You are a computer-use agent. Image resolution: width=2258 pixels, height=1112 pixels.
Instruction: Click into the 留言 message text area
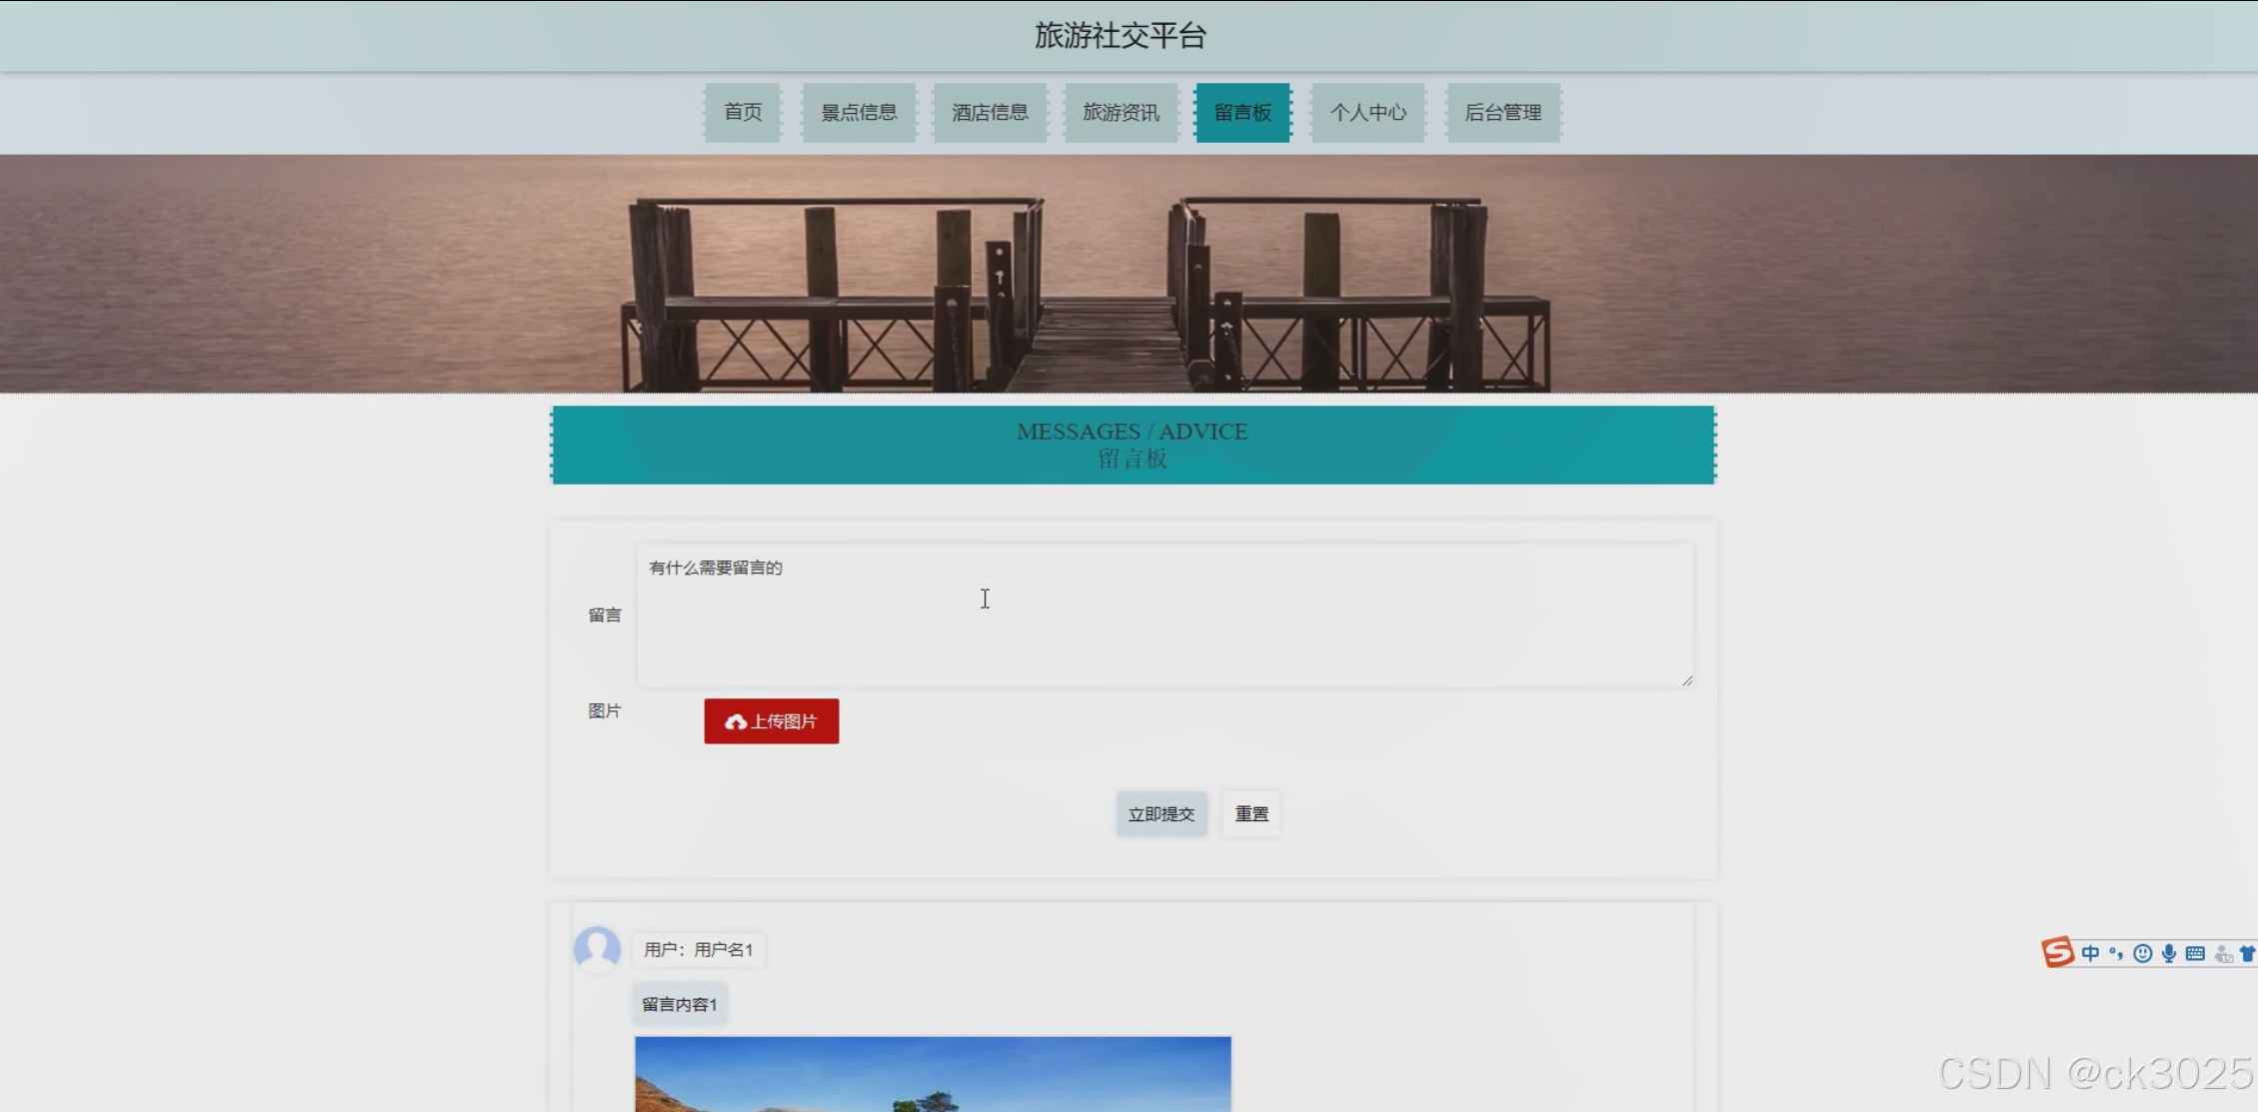[x=1164, y=615]
